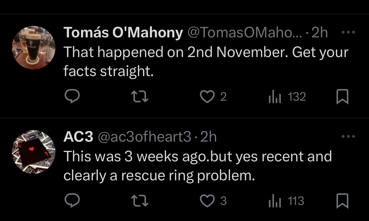Open more options on AC3's tweet

pyautogui.click(x=348, y=136)
